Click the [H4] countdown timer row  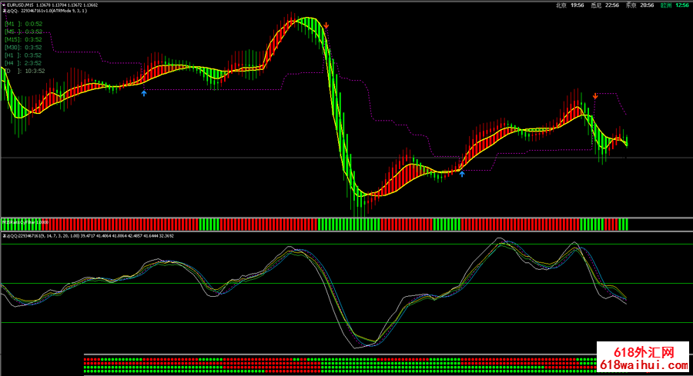point(23,63)
